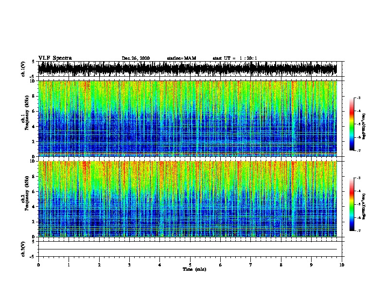Click the 'start UT = 1:20:1' text
Image resolution: width=385 pixels, height=297 pixels.
pyautogui.click(x=235, y=58)
